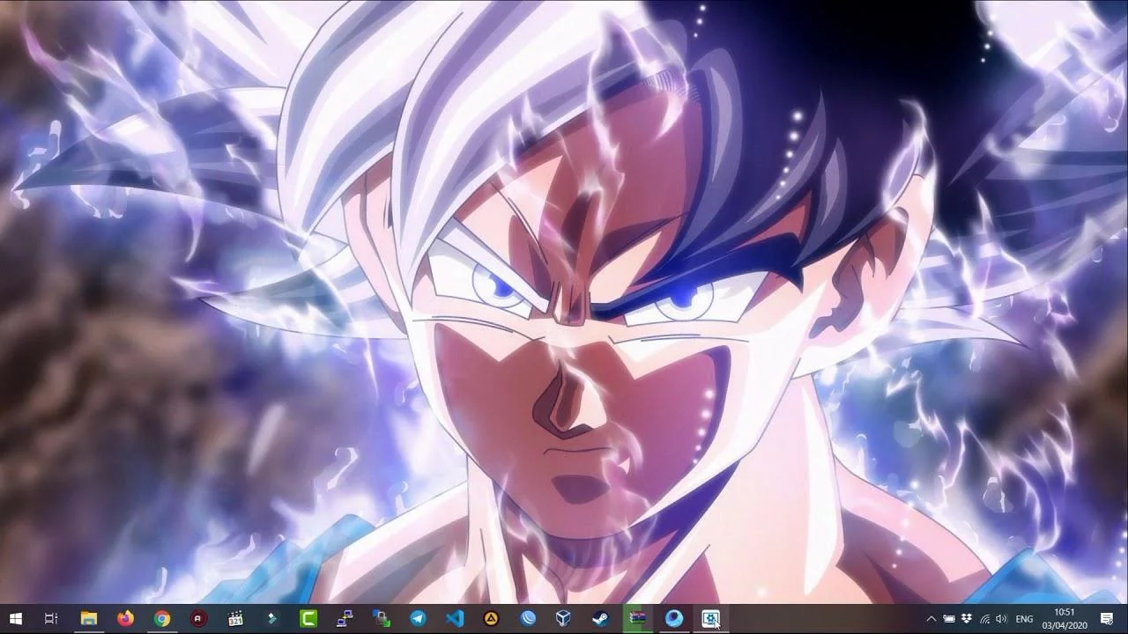Open the blue swirl circle app

pos(528,619)
